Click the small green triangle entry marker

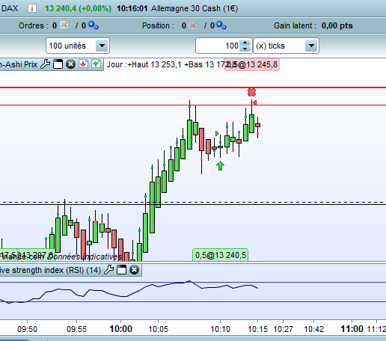coord(217,134)
